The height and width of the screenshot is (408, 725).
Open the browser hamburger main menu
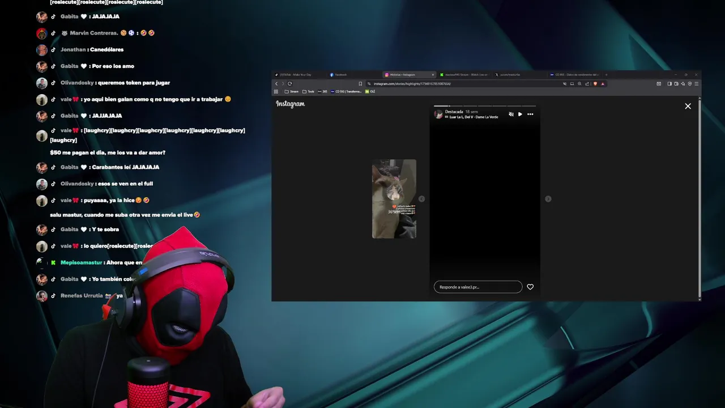pos(697,84)
